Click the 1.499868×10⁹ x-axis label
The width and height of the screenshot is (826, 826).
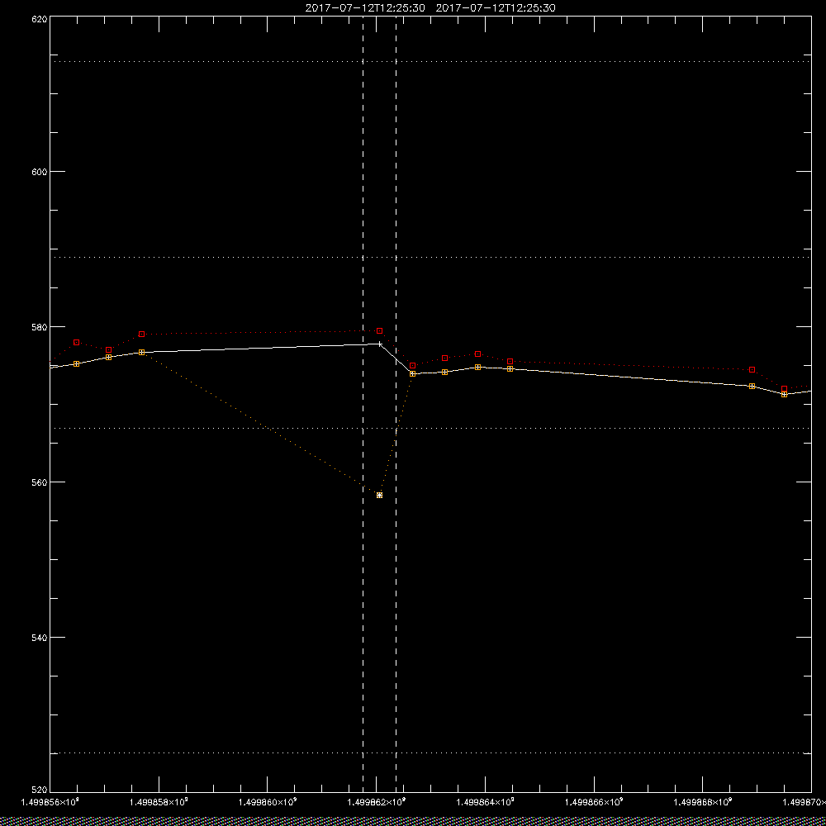tap(703, 802)
